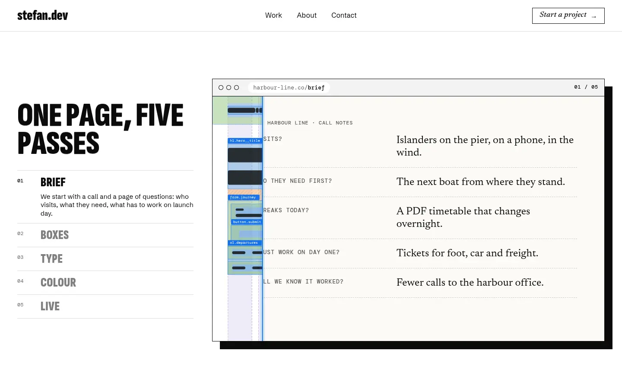
Task: Switch to the 02 Boxes step
Action: tap(105, 235)
